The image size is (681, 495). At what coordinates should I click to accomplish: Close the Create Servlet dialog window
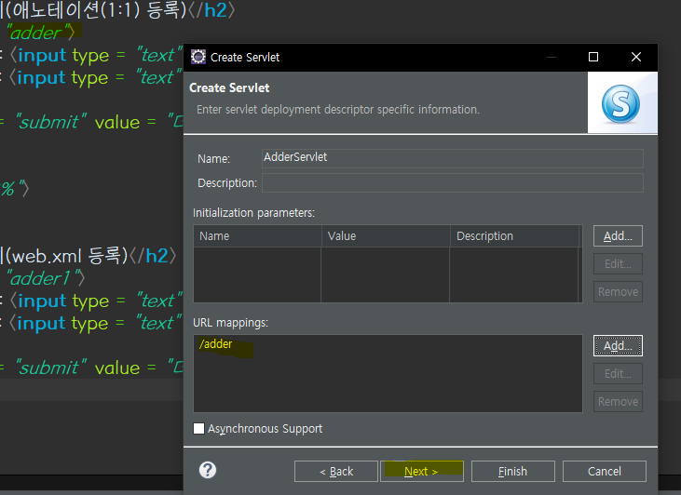[x=636, y=57]
